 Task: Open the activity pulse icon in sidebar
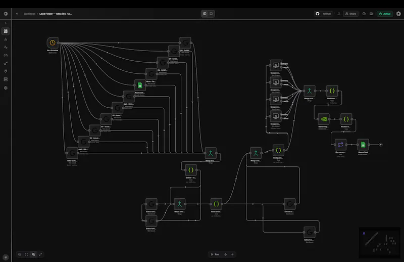(x=6, y=47)
